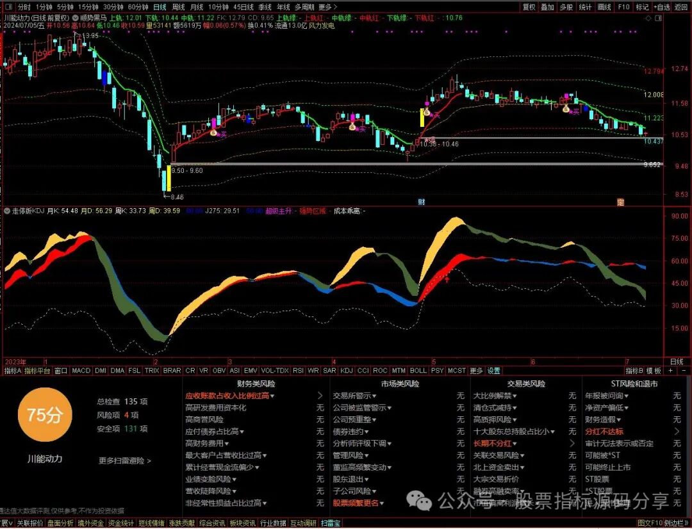This screenshot has height=529, width=692.
Task: Open 更多 on the indicator bar
Action: 476,371
